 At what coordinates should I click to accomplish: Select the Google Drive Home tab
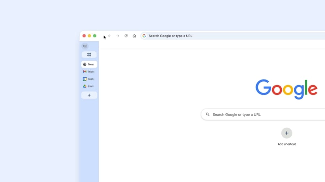89,86
